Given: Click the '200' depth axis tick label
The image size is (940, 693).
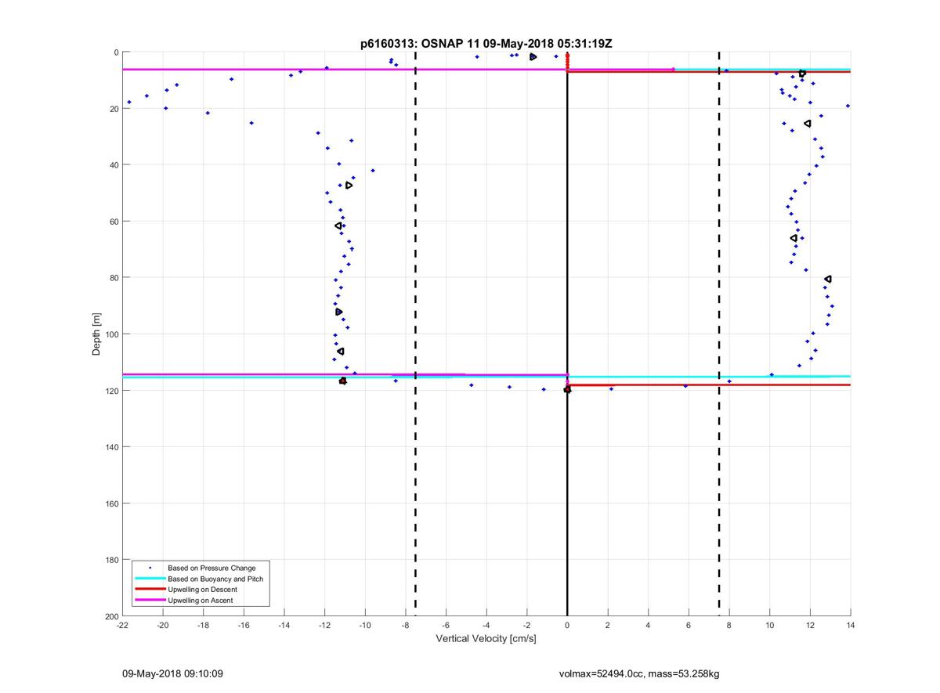Looking at the screenshot, I should tap(111, 616).
